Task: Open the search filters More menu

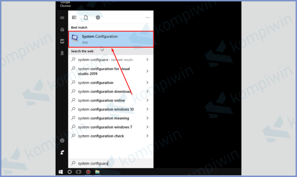Action: coord(147,18)
